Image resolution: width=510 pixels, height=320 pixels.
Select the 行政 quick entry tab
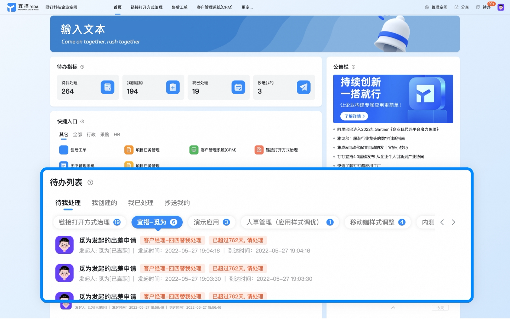point(91,134)
